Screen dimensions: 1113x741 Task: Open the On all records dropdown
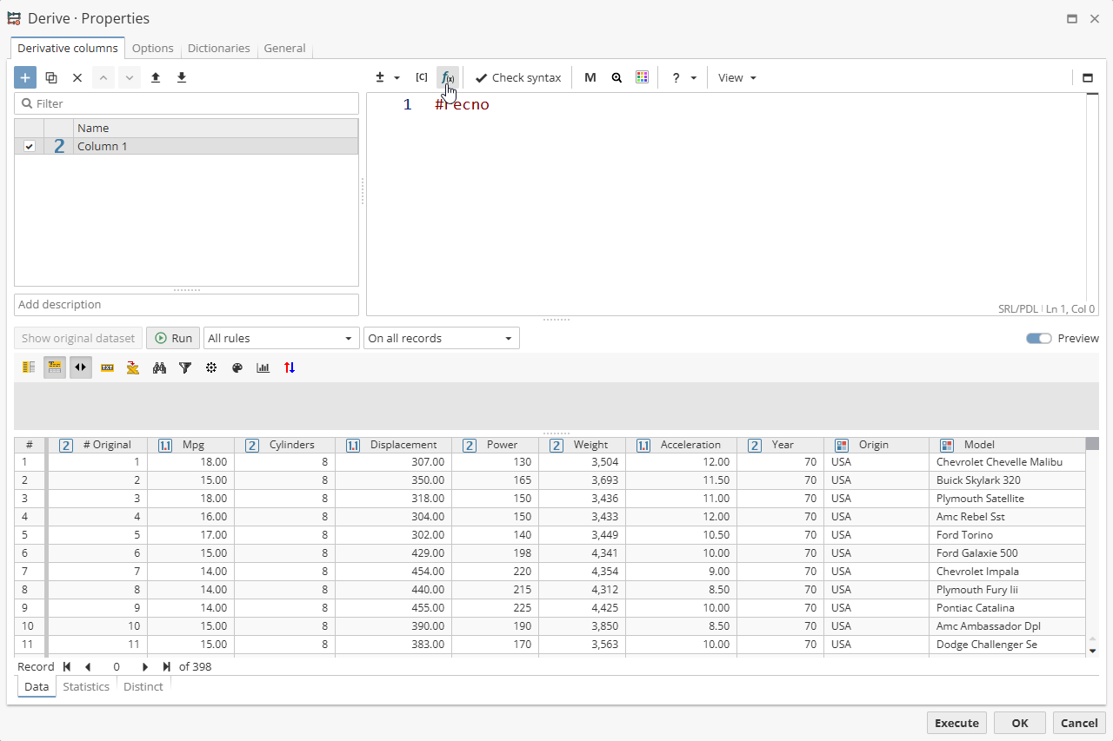441,338
